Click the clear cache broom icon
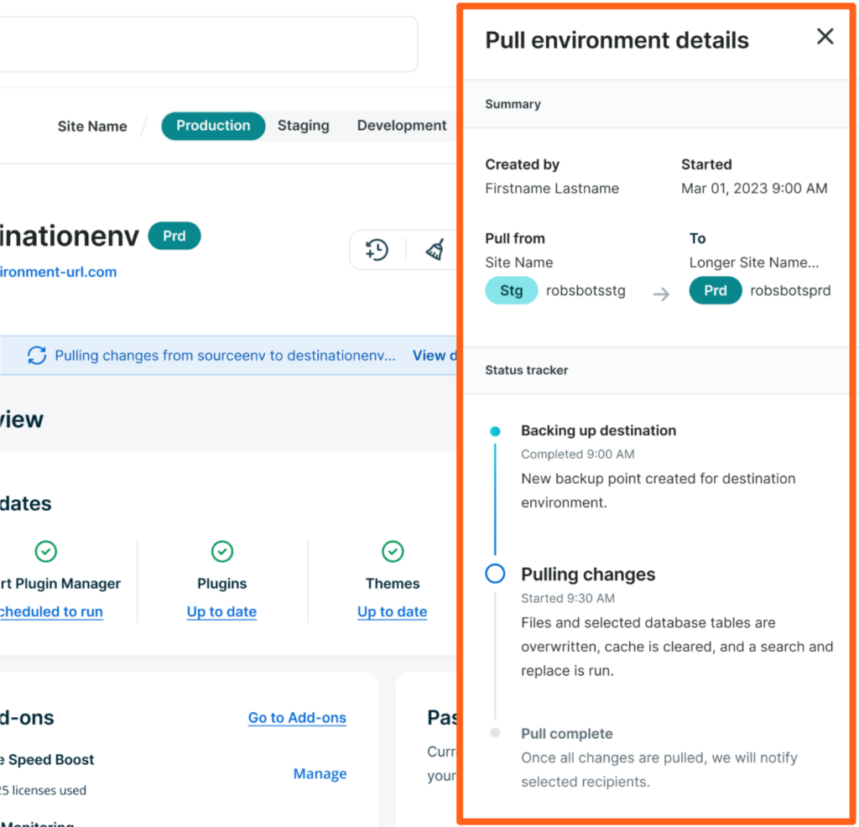 point(435,250)
